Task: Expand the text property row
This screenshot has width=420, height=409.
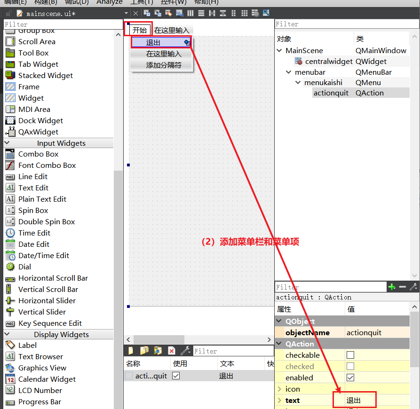Action: click(x=279, y=400)
